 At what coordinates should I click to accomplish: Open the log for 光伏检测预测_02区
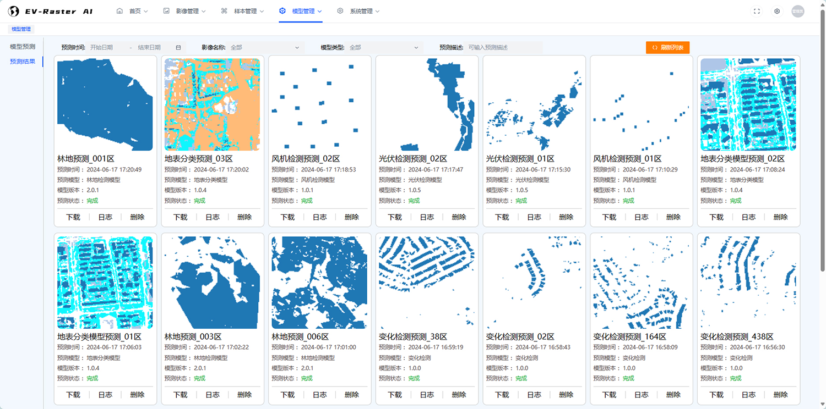[x=427, y=217]
